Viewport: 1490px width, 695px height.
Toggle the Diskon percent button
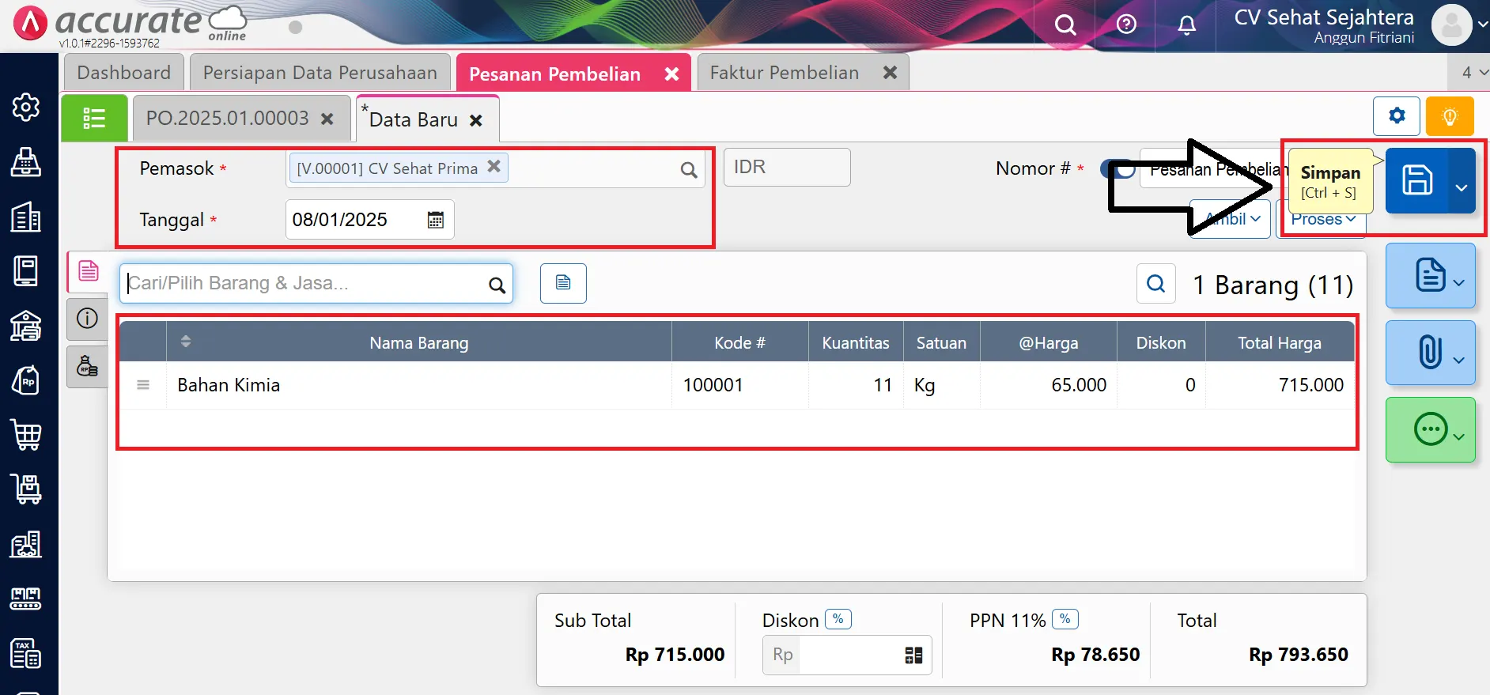tap(838, 619)
